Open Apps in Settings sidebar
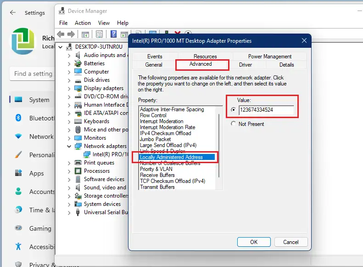363x267 pixels. [x=33, y=173]
